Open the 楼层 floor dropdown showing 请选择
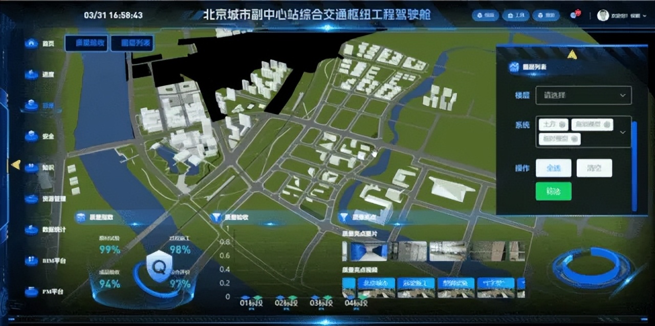The width and height of the screenshot is (655, 326). click(583, 95)
